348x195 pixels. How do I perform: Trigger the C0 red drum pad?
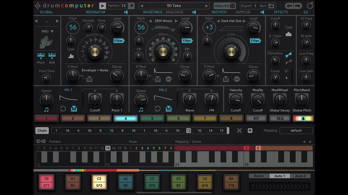click(x=46, y=182)
